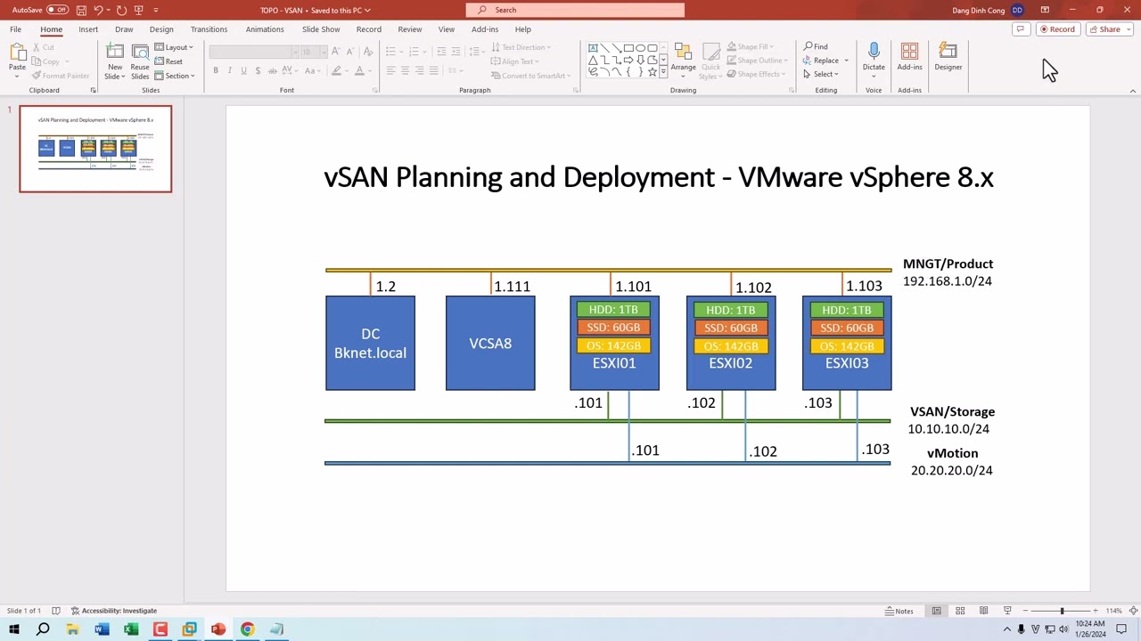Toggle Italic formatting
The height and width of the screenshot is (641, 1141).
[x=230, y=71]
